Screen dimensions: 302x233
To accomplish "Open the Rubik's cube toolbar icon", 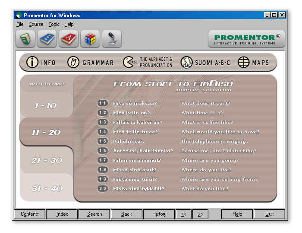I will [90, 39].
